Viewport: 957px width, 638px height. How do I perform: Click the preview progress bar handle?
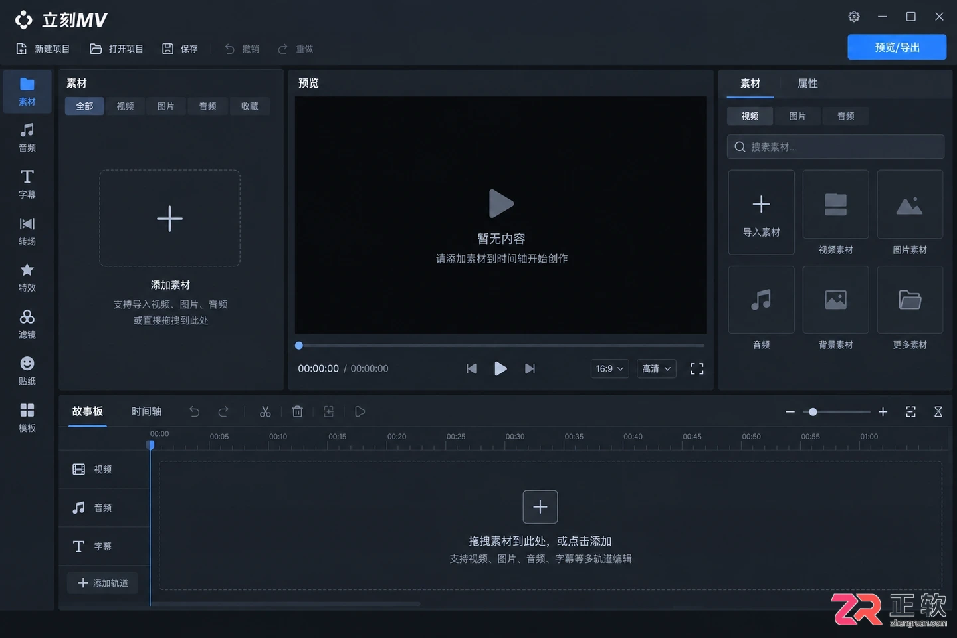coord(299,346)
